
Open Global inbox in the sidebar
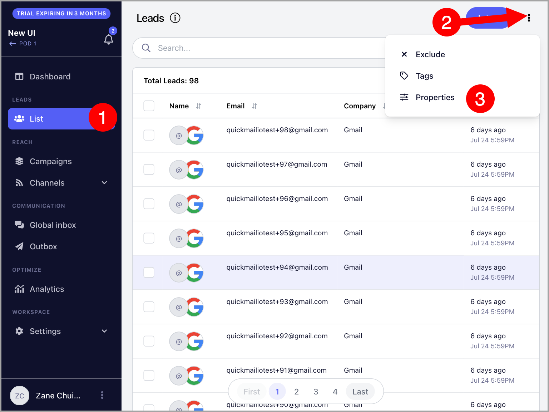pyautogui.click(x=61, y=225)
